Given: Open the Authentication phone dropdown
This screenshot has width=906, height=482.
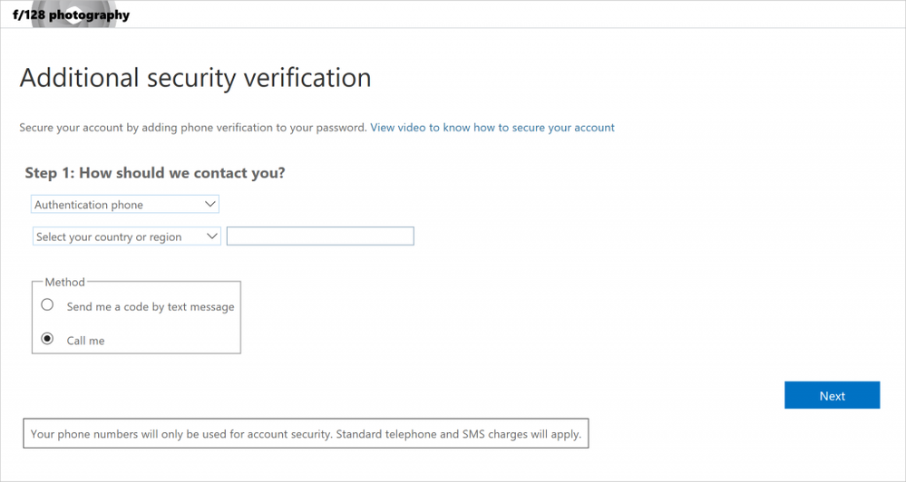Looking at the screenshot, I should coord(124,205).
